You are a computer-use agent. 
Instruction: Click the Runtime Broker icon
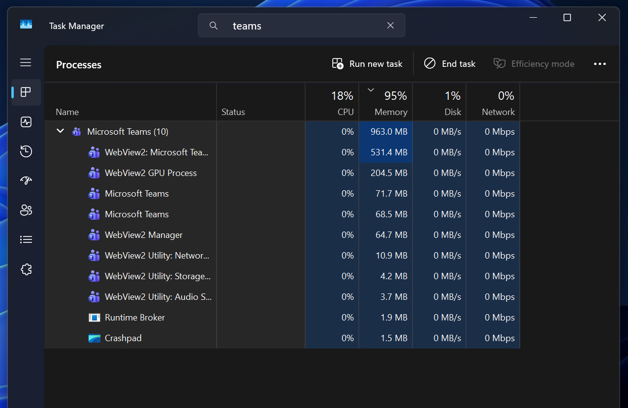[x=94, y=318]
